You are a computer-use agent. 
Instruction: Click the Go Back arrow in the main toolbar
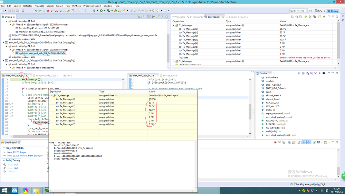tap(158, 11)
